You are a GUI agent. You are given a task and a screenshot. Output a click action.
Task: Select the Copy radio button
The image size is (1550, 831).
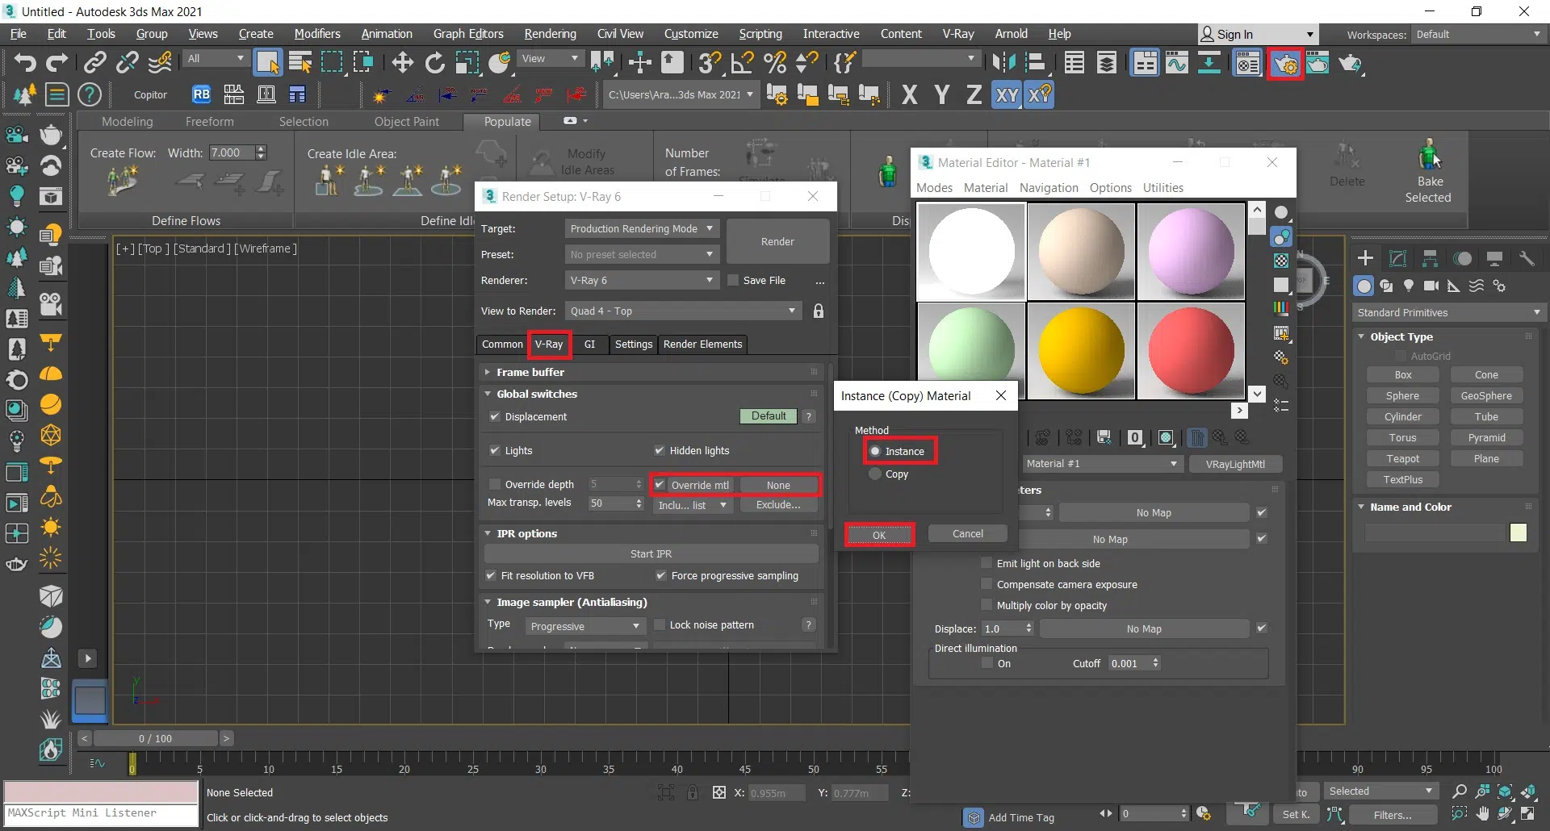pyautogui.click(x=875, y=474)
